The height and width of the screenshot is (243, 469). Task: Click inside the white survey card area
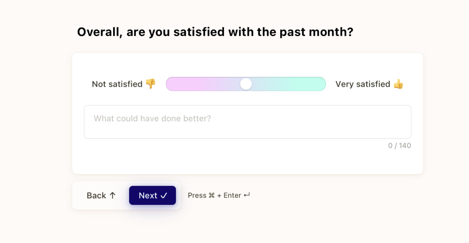tap(247, 160)
